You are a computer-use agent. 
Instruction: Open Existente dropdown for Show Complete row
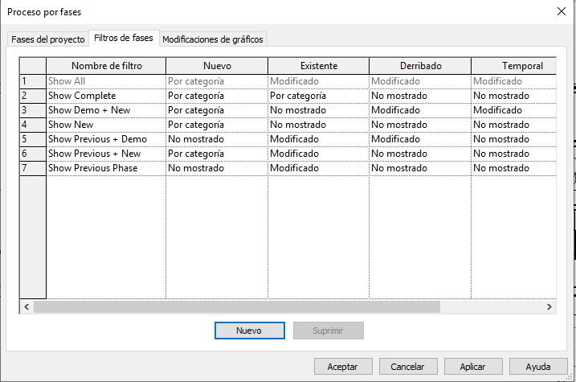click(318, 96)
